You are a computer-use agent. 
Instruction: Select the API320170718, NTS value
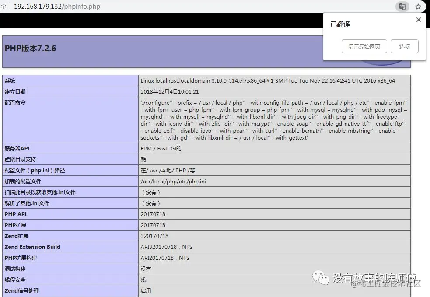[x=167, y=247]
